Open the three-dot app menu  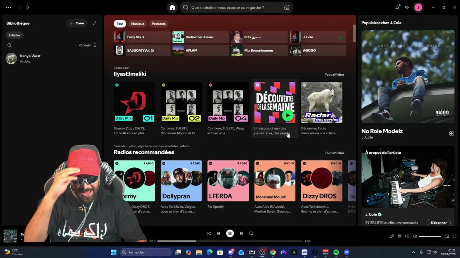pos(8,8)
